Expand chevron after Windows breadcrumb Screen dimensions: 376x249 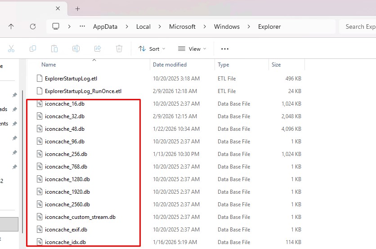[249, 27]
